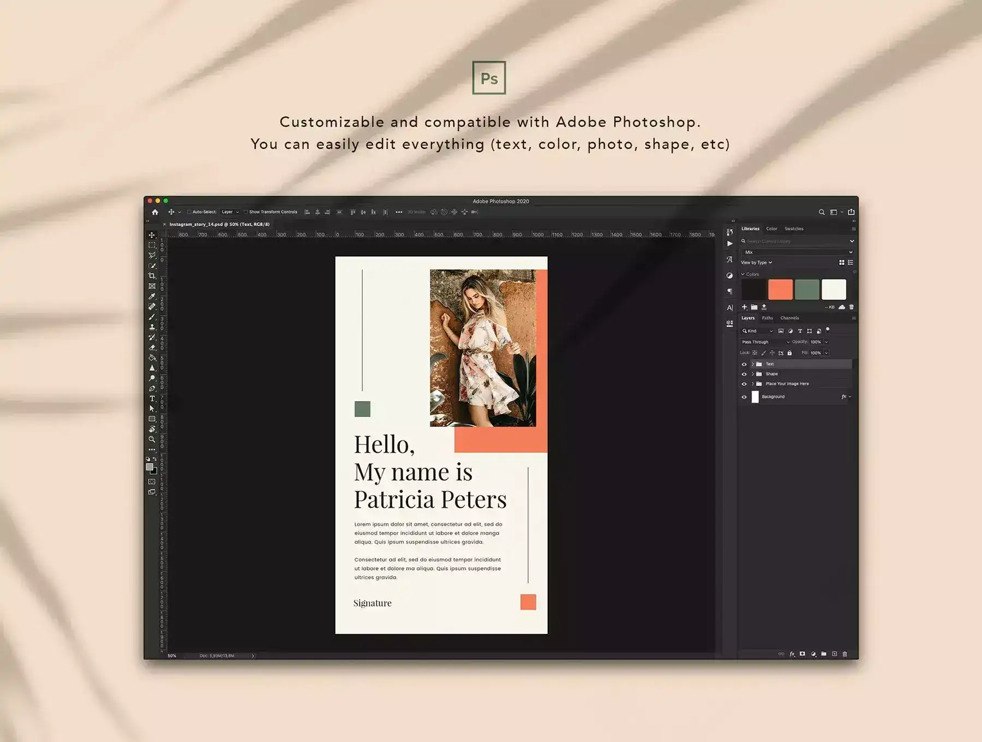Switch to the Swatches tab
Screen dimensions: 982x742
tap(794, 229)
